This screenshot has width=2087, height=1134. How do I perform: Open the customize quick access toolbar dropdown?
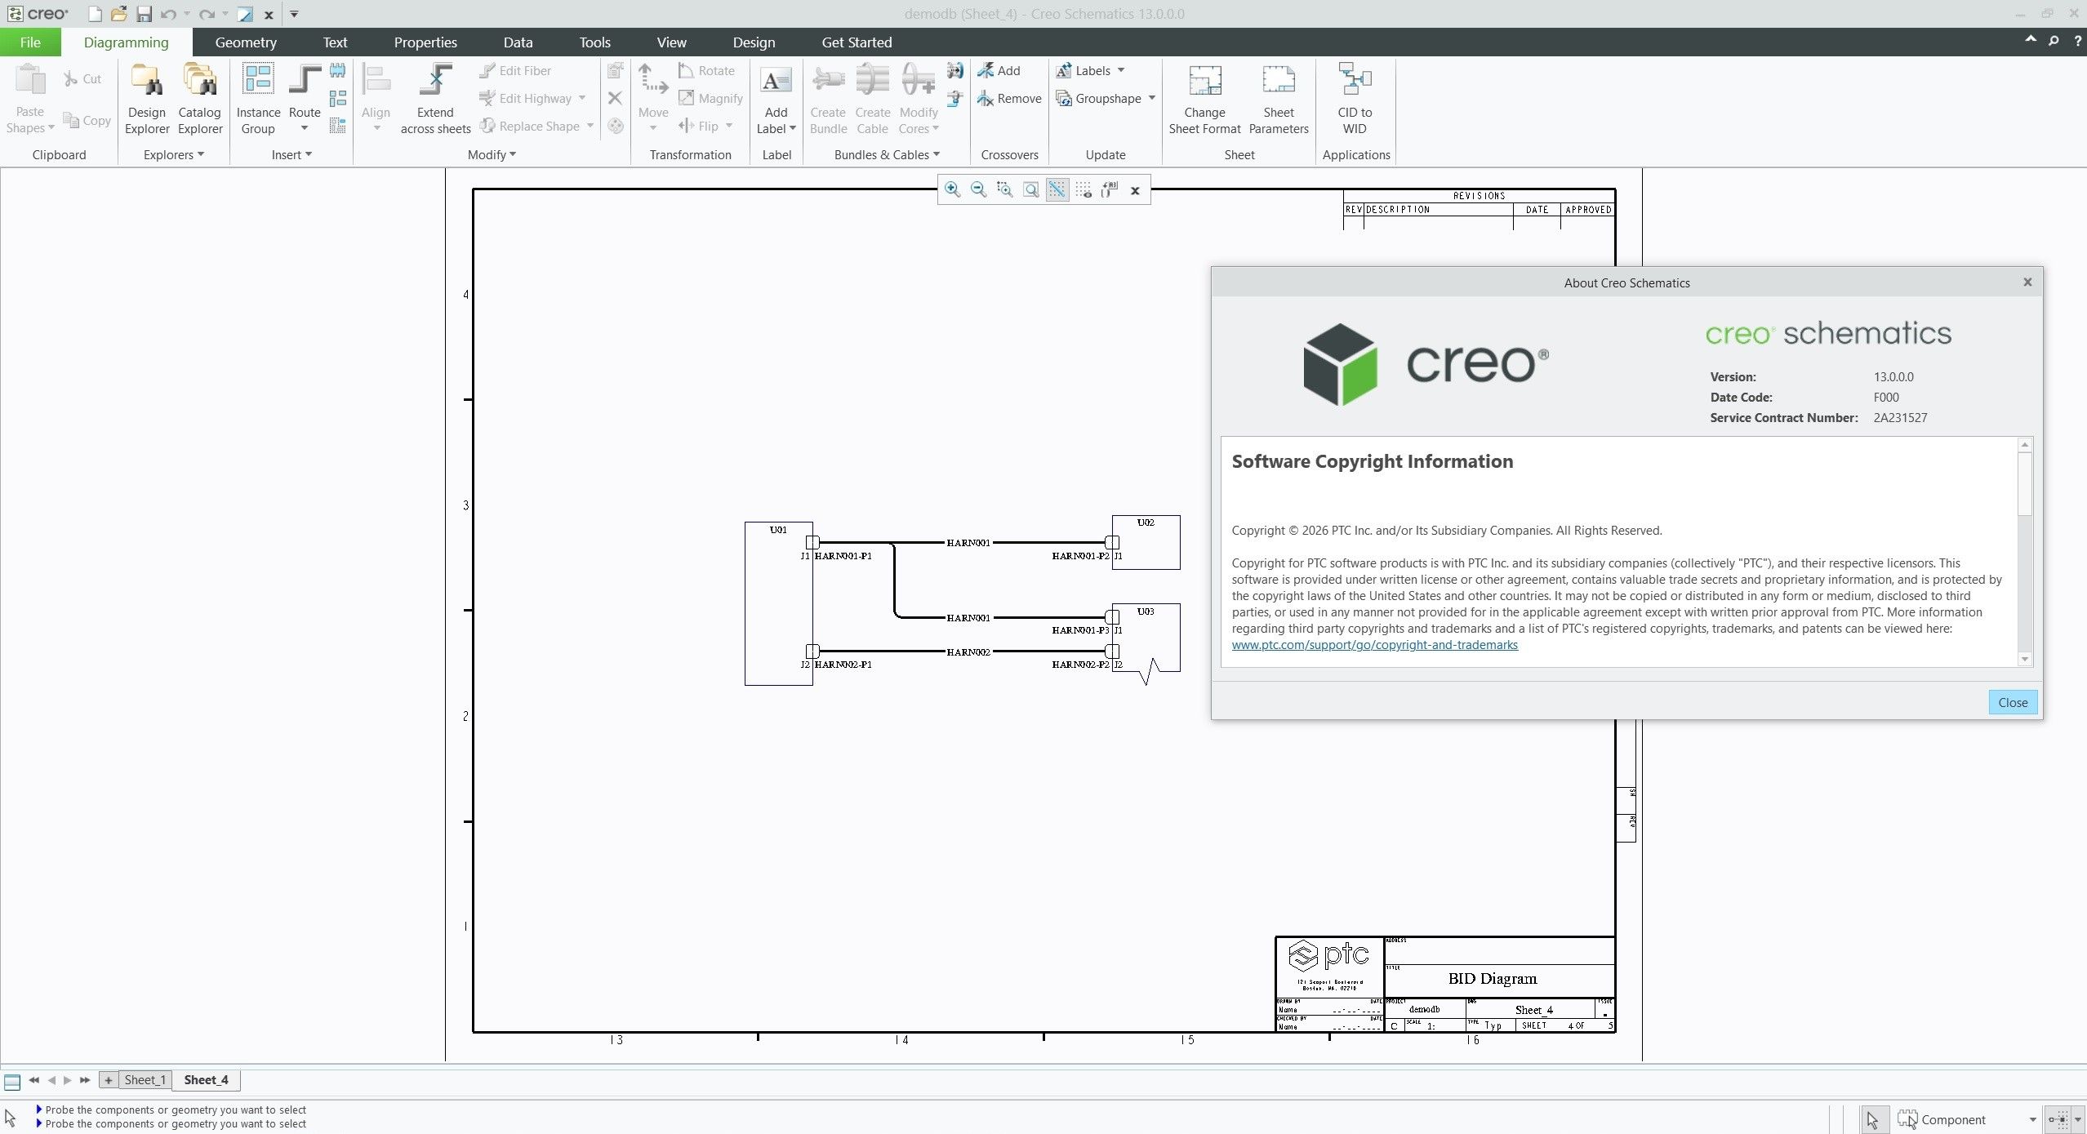294,14
